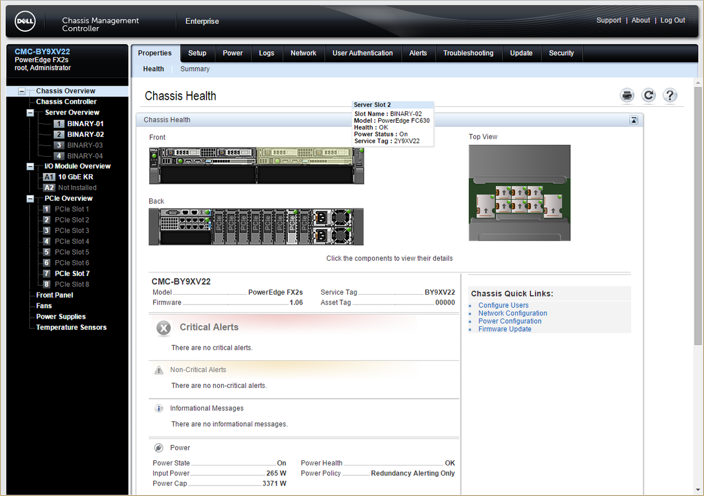
Task: Switch to the Power tab
Action: pyautogui.click(x=233, y=53)
